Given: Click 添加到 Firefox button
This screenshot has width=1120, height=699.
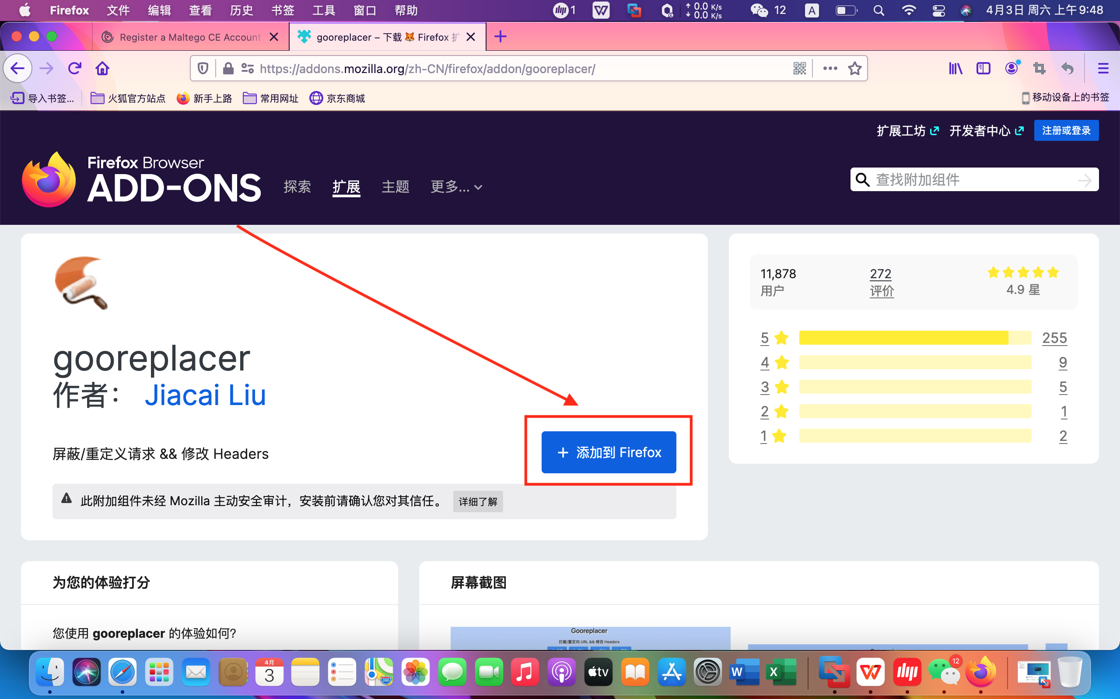Looking at the screenshot, I should [608, 452].
